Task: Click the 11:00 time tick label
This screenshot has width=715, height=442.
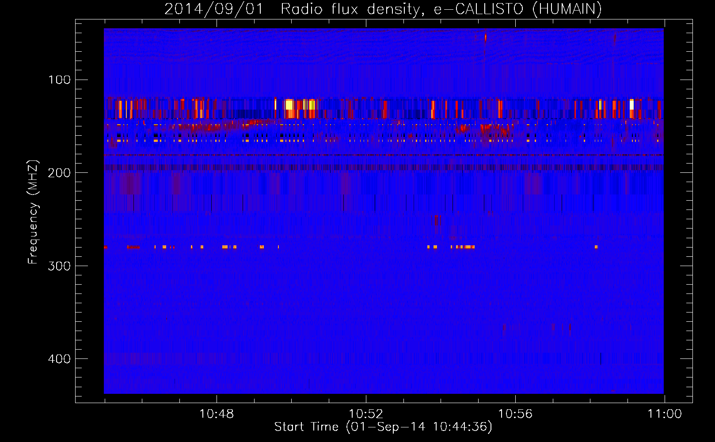Action: (x=665, y=414)
